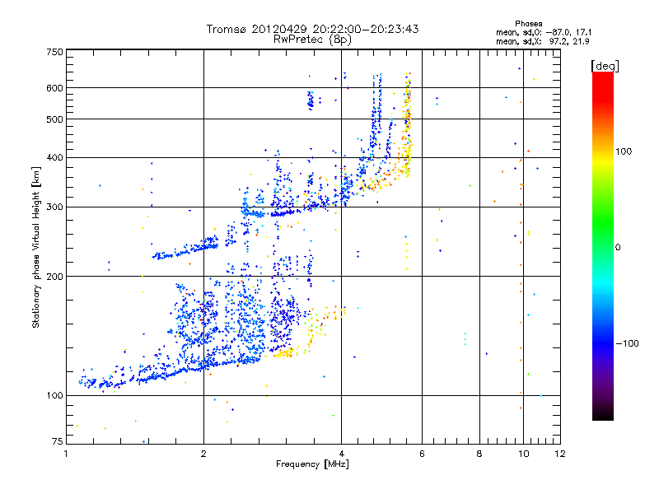Click y-axis tick label "750"
The height and width of the screenshot is (494, 659).
pyautogui.click(x=54, y=52)
